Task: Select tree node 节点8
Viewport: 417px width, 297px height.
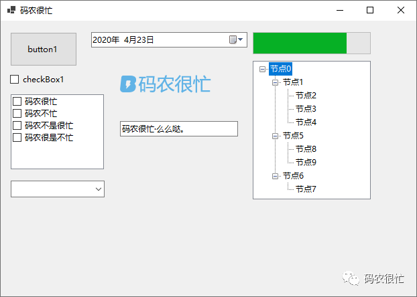Action: (x=306, y=149)
